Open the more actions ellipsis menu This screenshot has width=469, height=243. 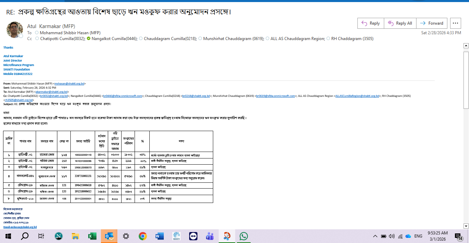coord(456,23)
